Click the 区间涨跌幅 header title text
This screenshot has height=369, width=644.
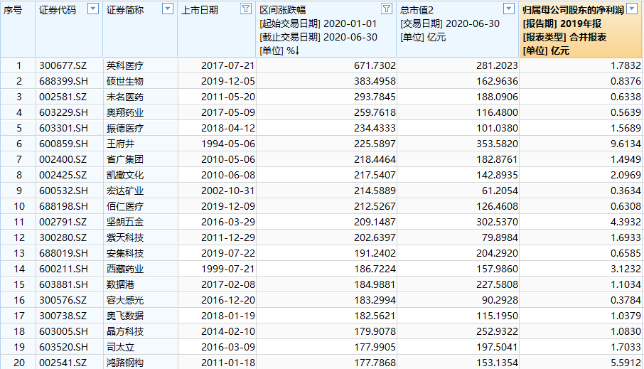point(283,10)
